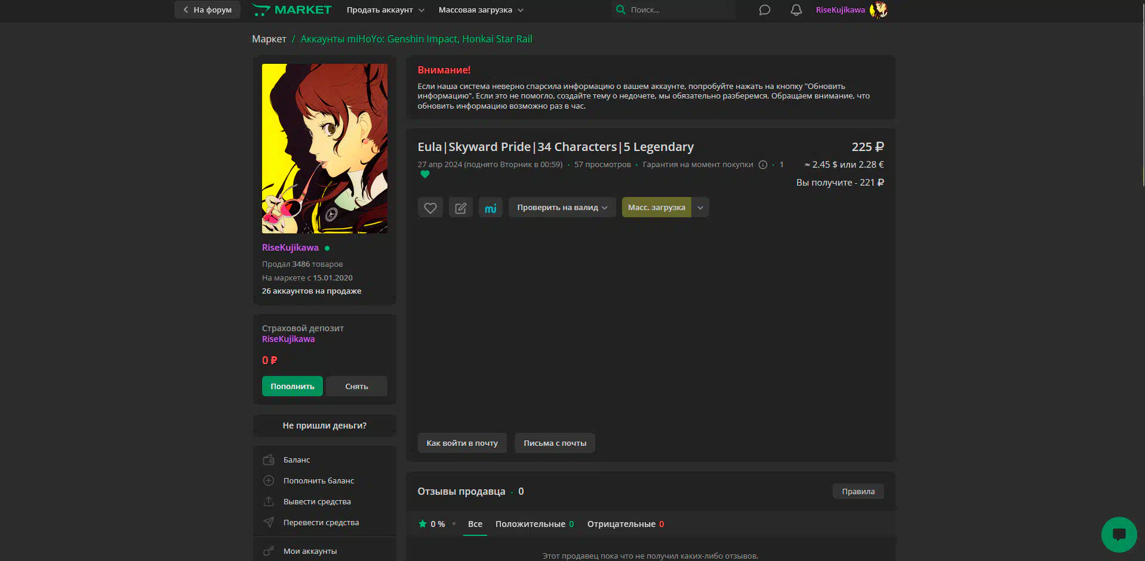Open Мои аккаунты sidebar item
The image size is (1145, 561).
325,551
